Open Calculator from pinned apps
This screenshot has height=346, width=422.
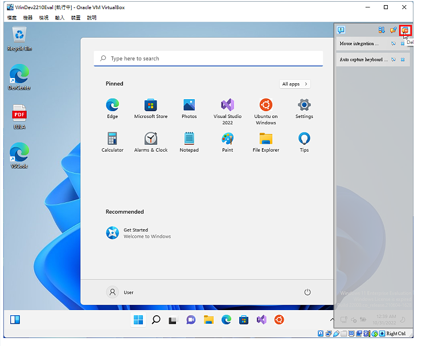click(113, 142)
